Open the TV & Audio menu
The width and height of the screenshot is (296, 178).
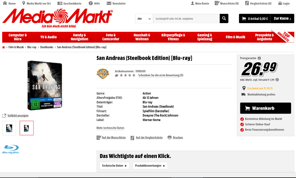click(48, 37)
